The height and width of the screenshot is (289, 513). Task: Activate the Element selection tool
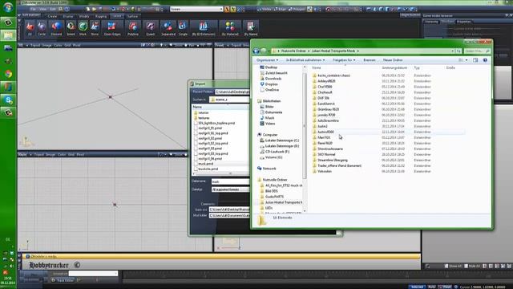(56, 28)
